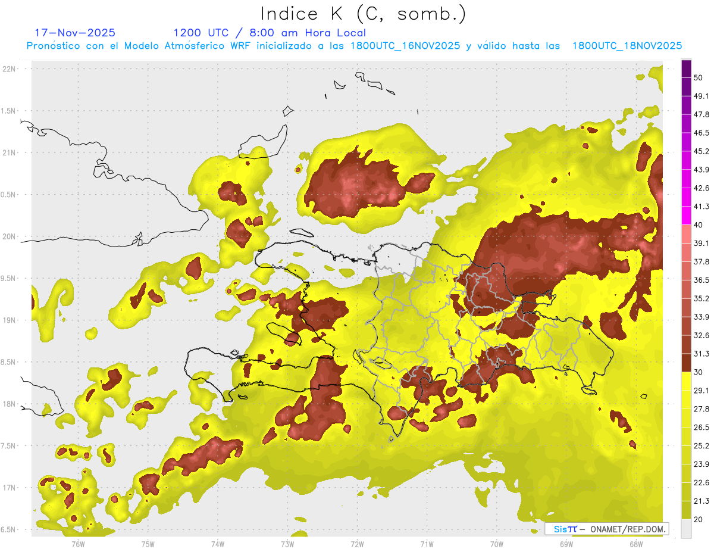Screen dimensions: 714x552
Task: Click the 'SisTT - ONAMET/REP.DOM.' credit box
Action: click(606, 529)
